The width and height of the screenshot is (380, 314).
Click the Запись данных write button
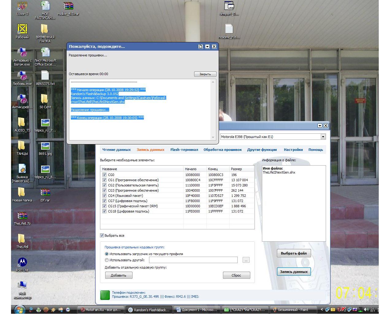click(x=294, y=272)
